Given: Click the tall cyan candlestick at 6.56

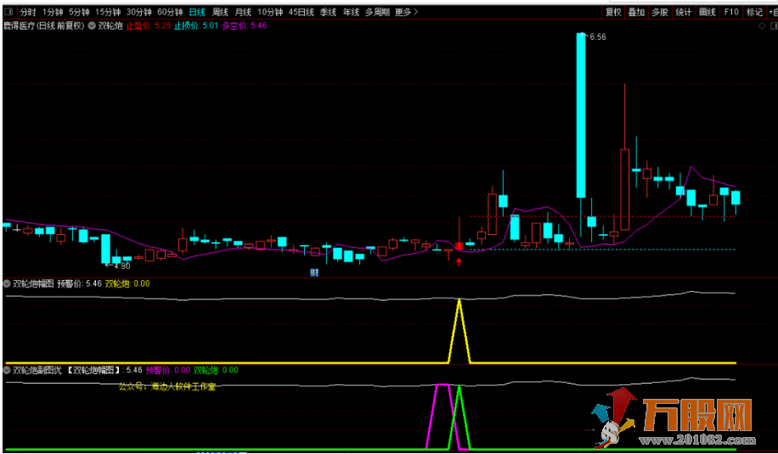Looking at the screenshot, I should (580, 115).
